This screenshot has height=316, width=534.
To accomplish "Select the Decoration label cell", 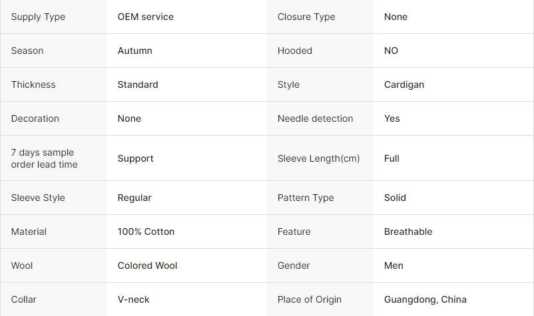I will pos(35,118).
